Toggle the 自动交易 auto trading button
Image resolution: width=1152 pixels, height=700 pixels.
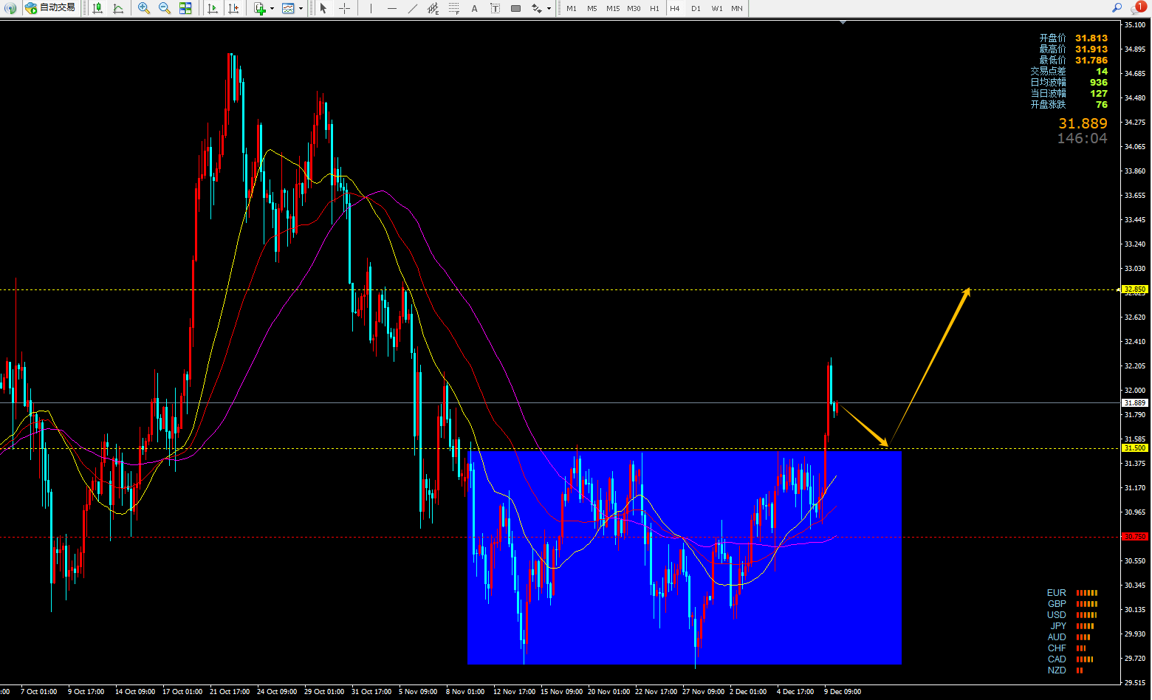pos(50,8)
